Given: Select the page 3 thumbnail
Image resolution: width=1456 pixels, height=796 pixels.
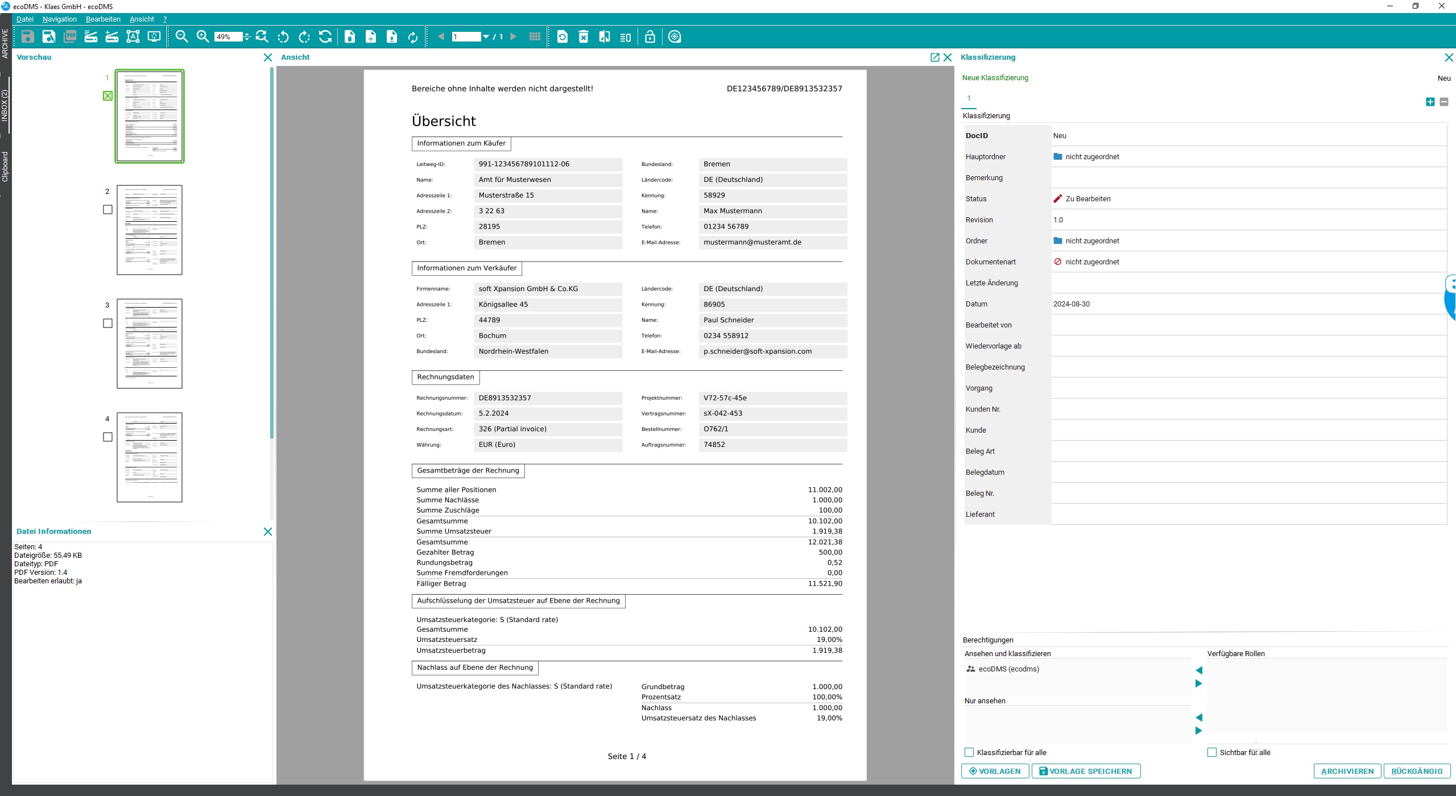Looking at the screenshot, I should point(150,343).
